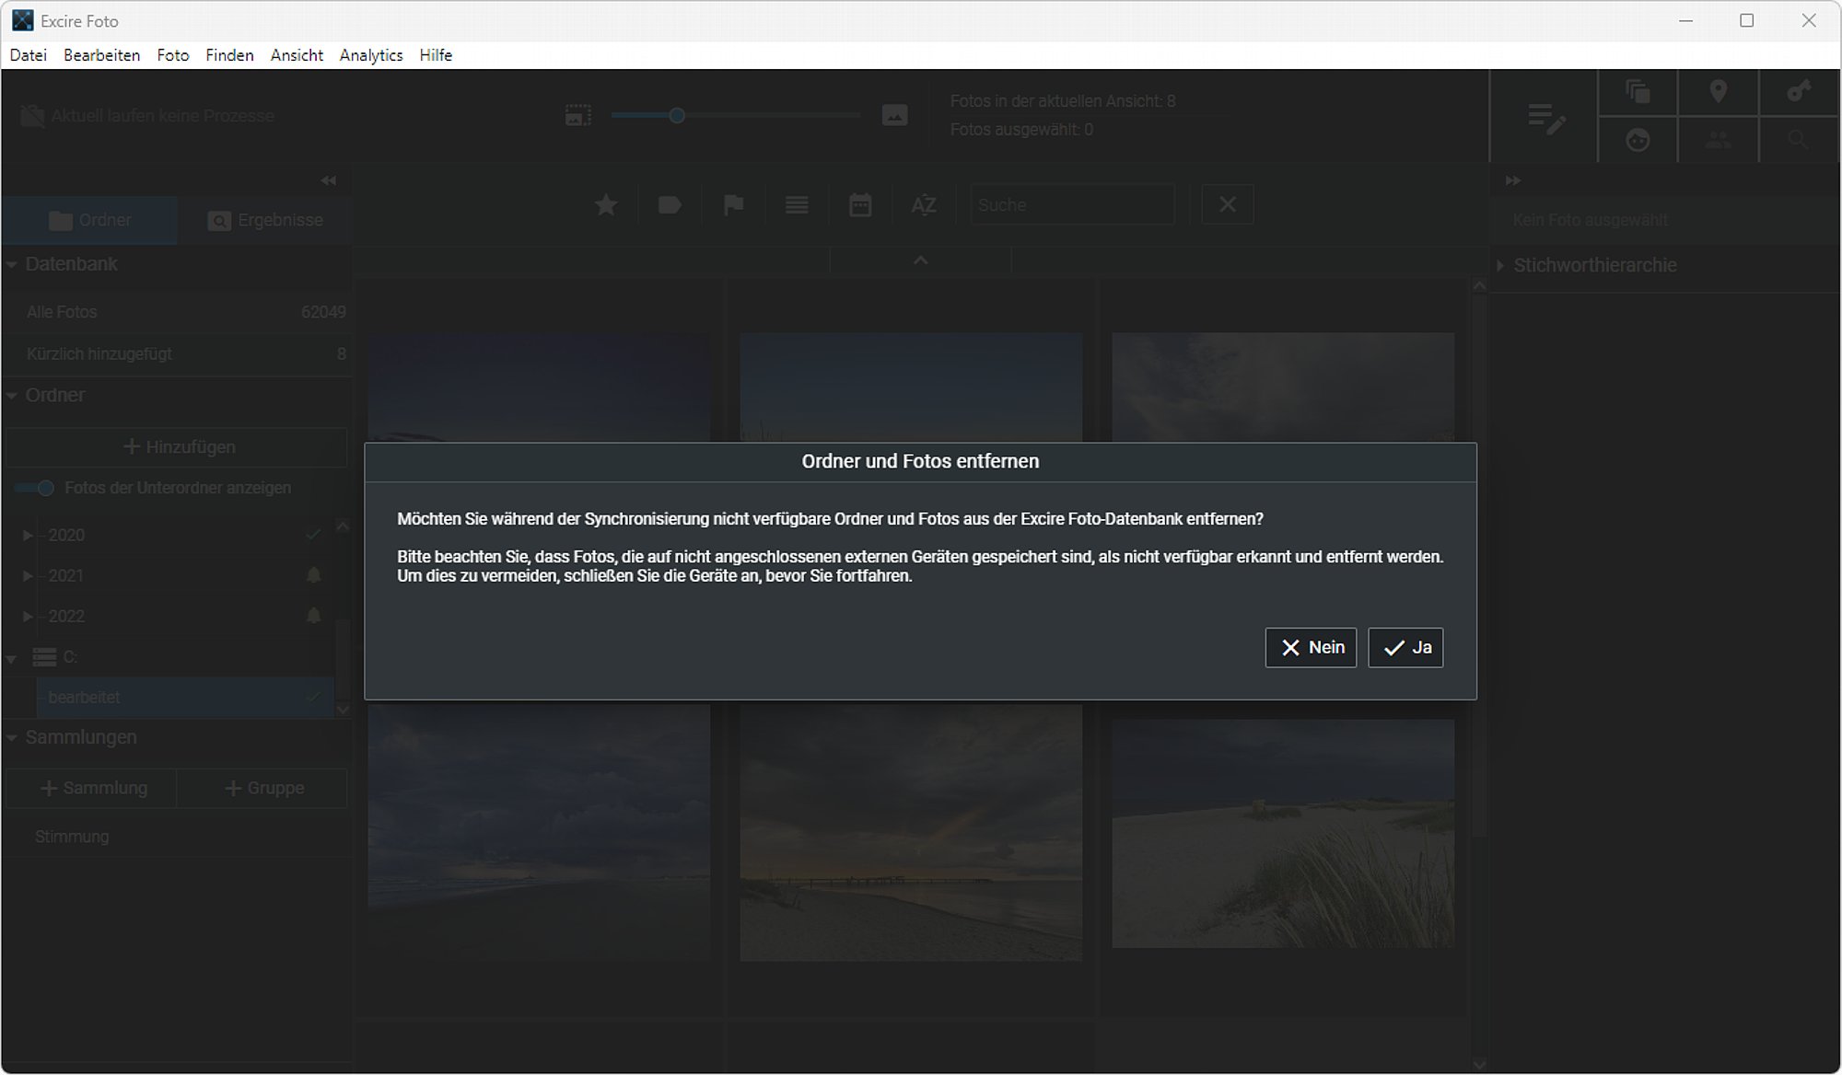Expand the 2020 folder
The width and height of the screenshot is (1842, 1075).
28,536
